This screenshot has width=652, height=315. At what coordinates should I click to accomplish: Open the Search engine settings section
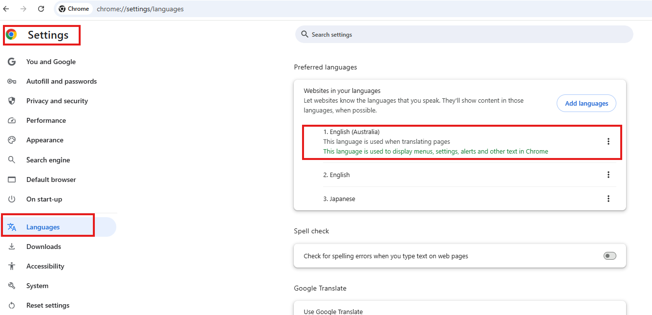click(48, 160)
